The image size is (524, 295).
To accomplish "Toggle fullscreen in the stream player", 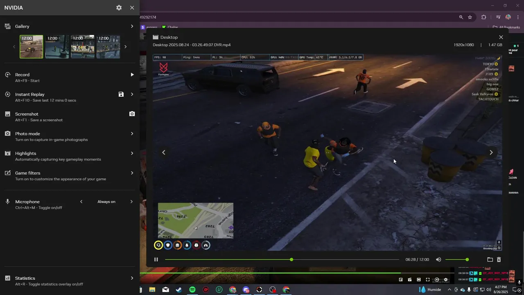I will 428,279.
